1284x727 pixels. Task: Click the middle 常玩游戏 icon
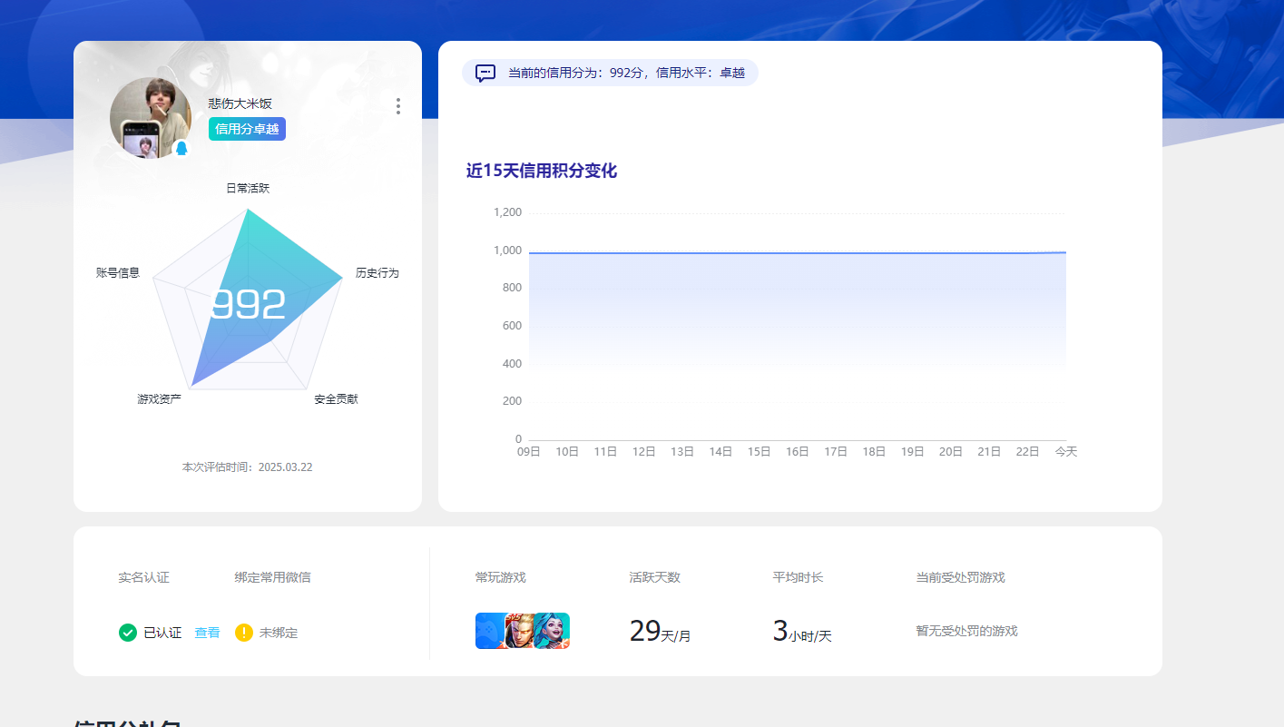pyautogui.click(x=519, y=631)
